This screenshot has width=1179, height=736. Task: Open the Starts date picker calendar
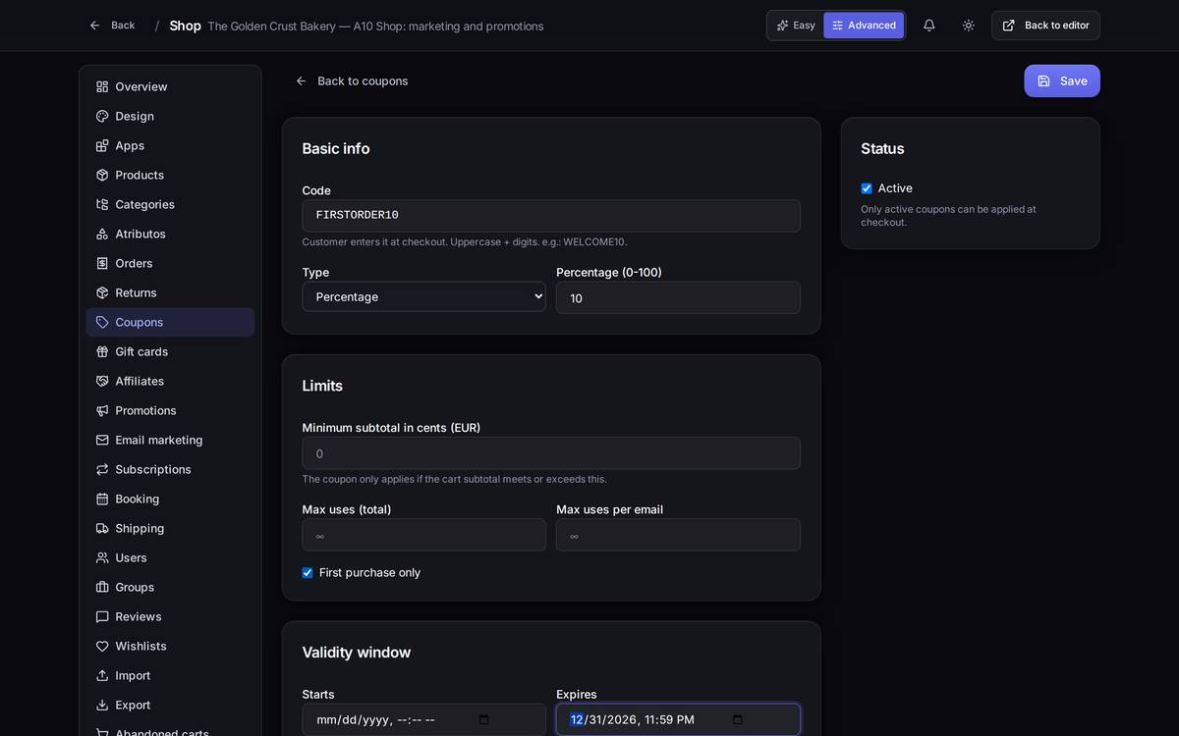483,719
